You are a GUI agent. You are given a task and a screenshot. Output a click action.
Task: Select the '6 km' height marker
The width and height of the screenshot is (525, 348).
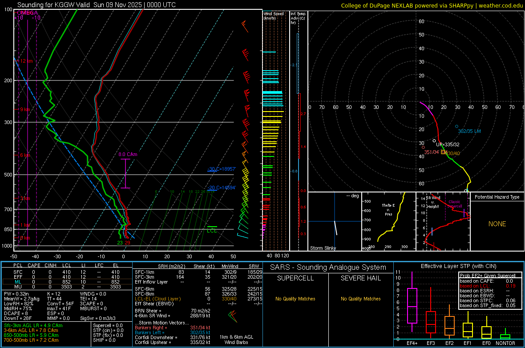click(25, 155)
